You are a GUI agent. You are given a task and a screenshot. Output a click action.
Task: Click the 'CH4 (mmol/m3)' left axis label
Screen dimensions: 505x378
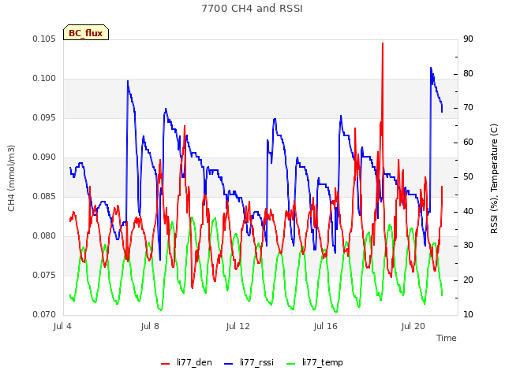(11, 178)
